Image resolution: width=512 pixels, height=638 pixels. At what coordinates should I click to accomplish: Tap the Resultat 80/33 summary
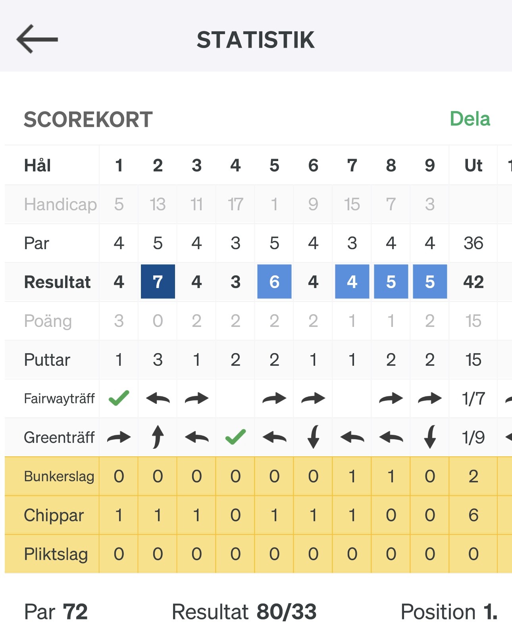(244, 611)
